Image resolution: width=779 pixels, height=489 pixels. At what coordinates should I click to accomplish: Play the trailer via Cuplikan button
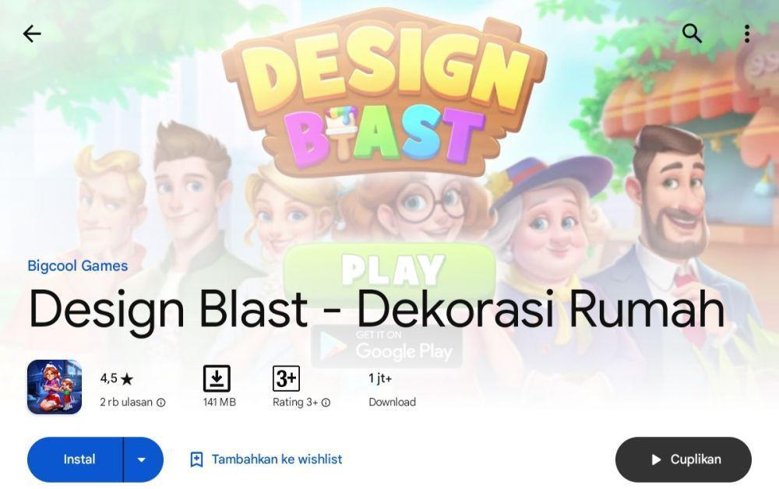(683, 459)
